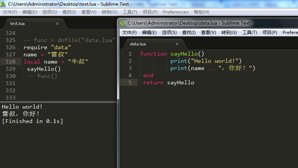The height and width of the screenshot is (168, 298).
Task: Click line number 2 in data.lua gutter
Action: point(130,61)
